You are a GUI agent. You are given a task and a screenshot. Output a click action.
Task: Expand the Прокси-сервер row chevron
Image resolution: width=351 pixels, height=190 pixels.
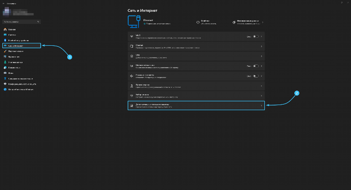click(262, 86)
